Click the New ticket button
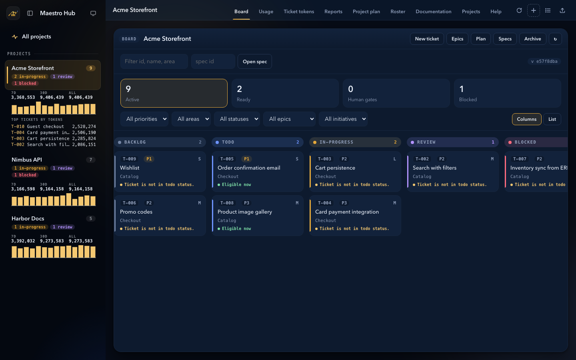Screen dimensions: 576x360 pos(427,39)
